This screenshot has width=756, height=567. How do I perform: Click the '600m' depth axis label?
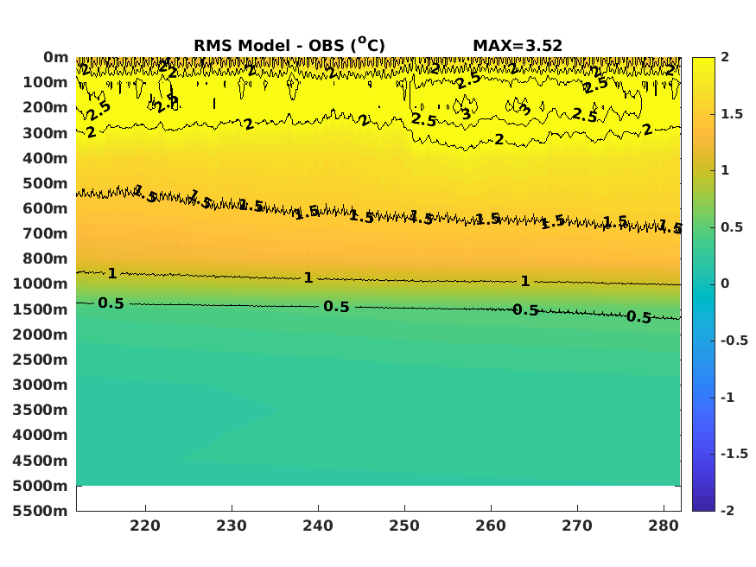coord(45,208)
